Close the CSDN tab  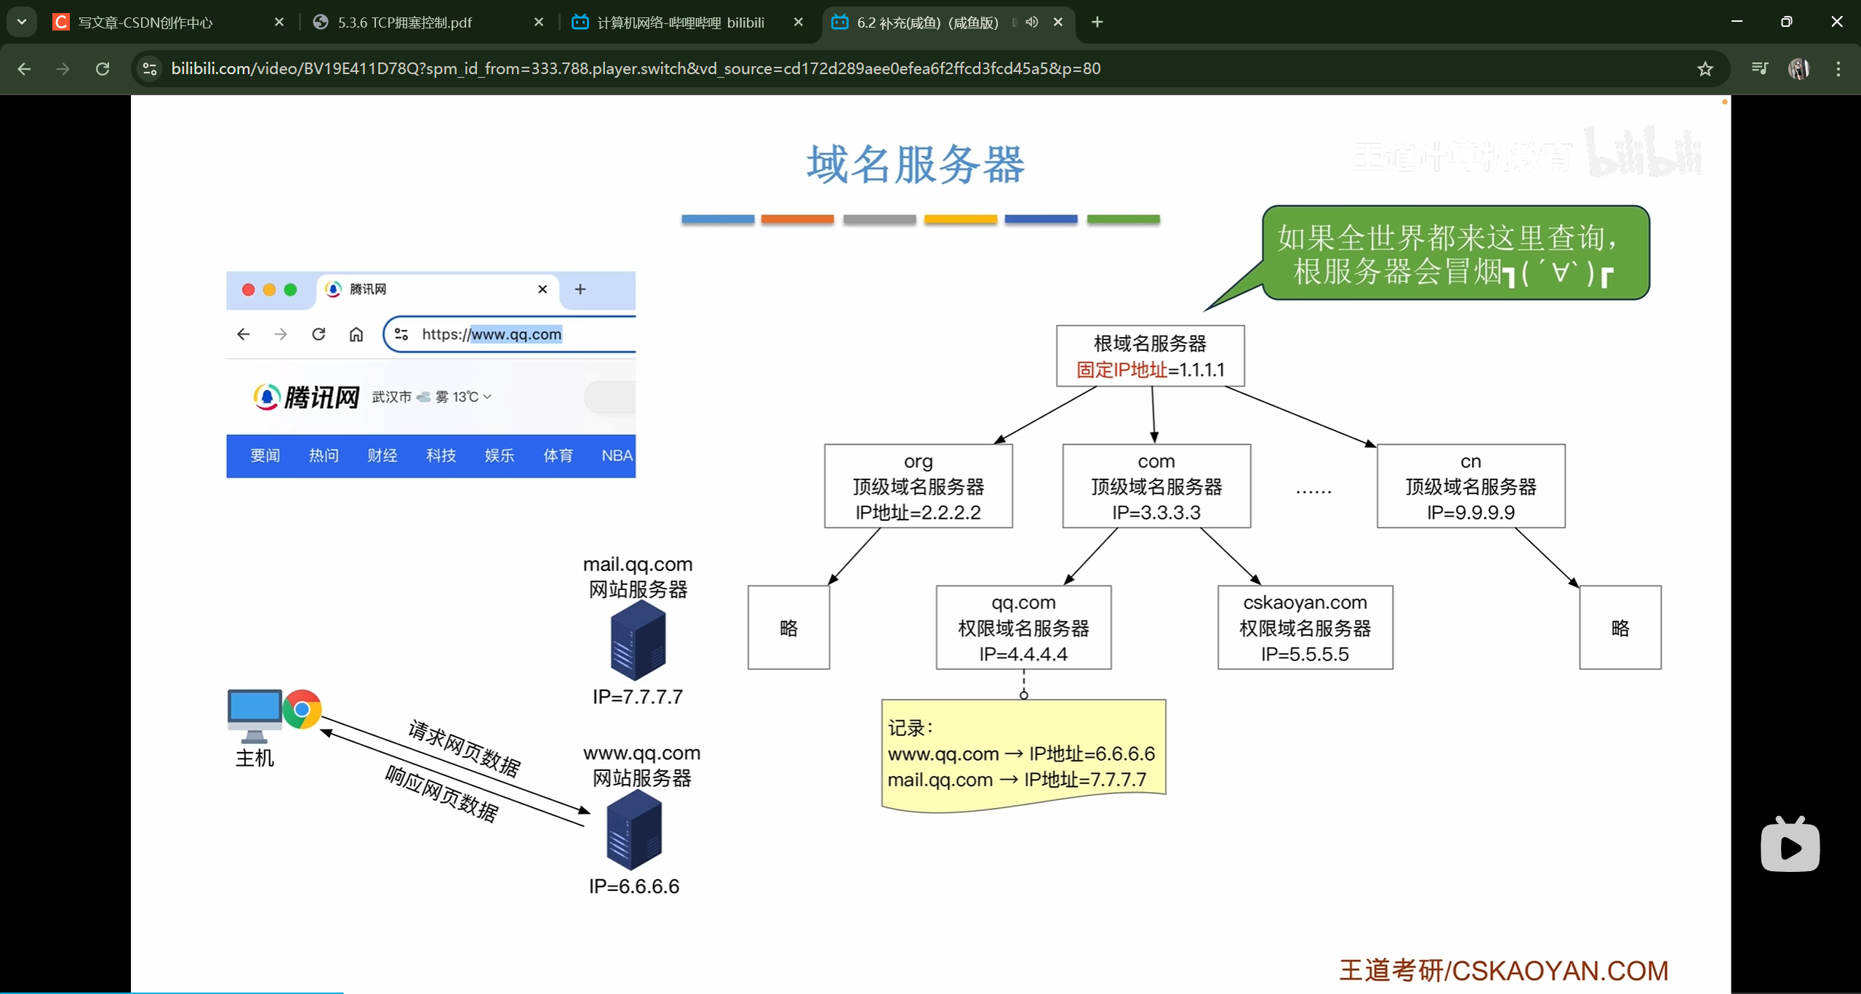pos(279,22)
